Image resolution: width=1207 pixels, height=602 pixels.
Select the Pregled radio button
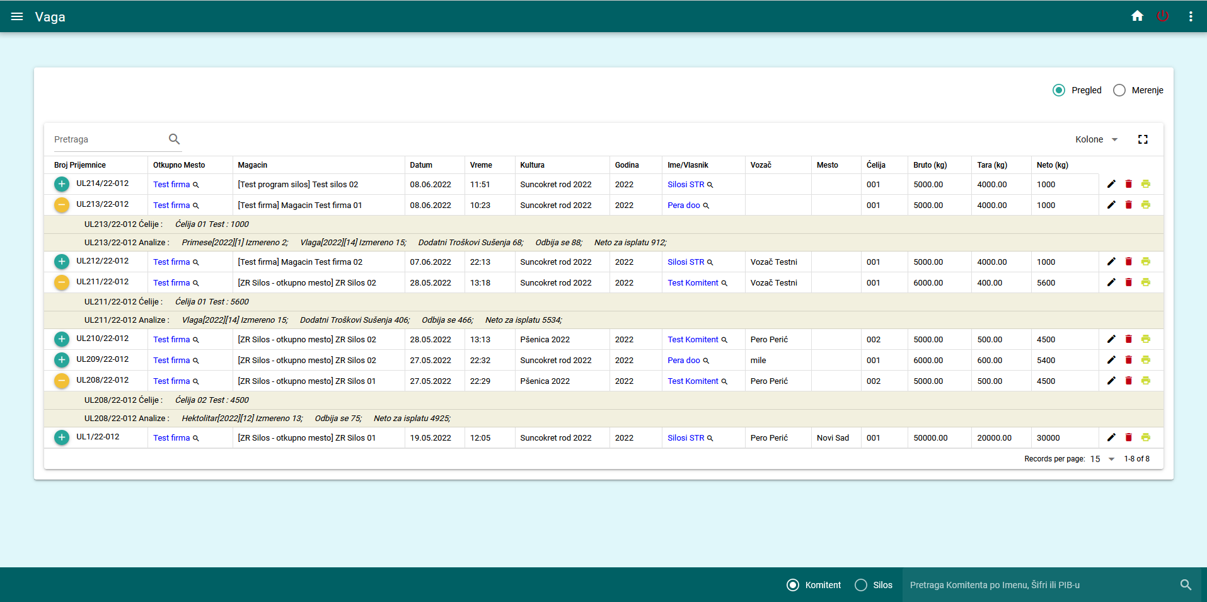click(1059, 90)
